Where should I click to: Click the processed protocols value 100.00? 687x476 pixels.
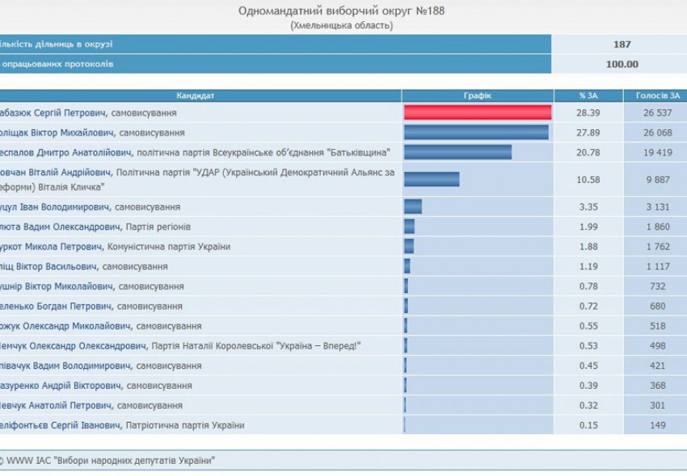click(621, 65)
